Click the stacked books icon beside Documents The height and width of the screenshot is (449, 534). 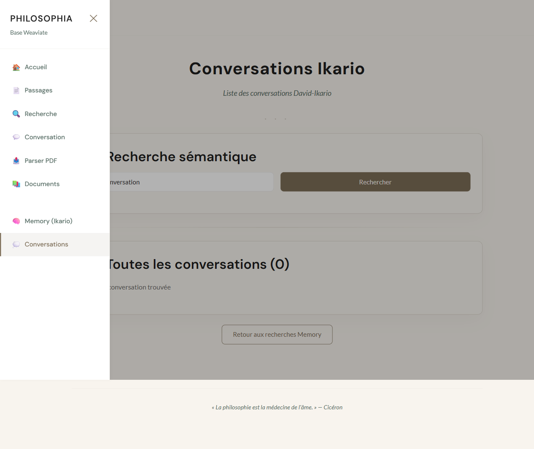point(16,184)
